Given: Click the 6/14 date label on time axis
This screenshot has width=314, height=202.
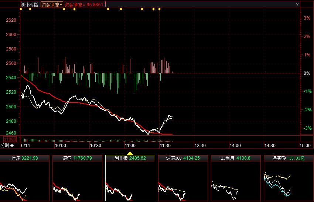Looking at the screenshot, I should [25, 146].
